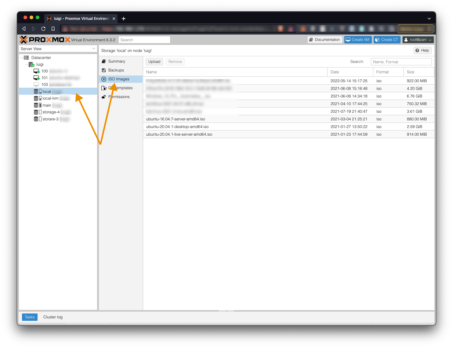Click date 2021-07-19 21:40:47

coord(349,112)
